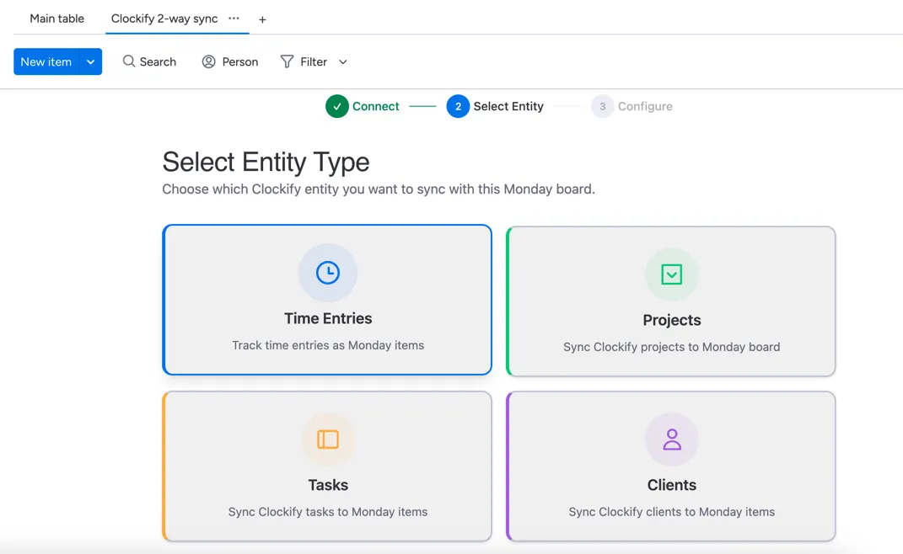903x554 pixels.
Task: Click the Projects checkbox-chevron icon
Action: click(671, 274)
